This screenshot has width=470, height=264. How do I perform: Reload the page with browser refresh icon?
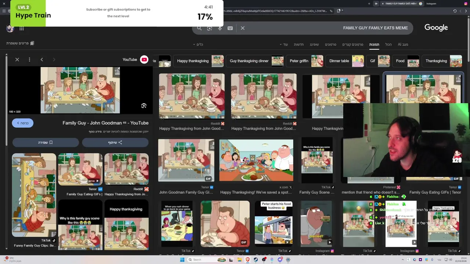tap(455, 11)
